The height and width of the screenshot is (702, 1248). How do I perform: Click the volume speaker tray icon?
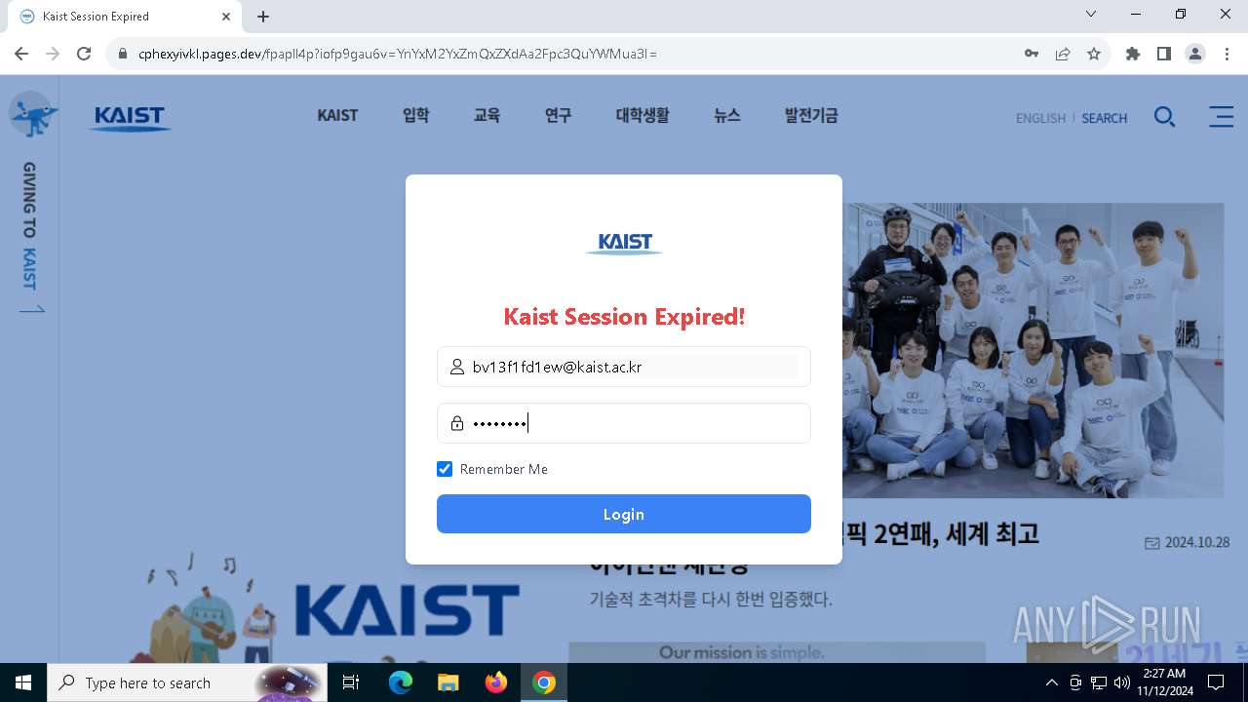[1121, 682]
